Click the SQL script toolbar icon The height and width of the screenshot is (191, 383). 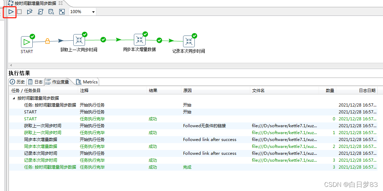pyautogui.click(x=41, y=11)
